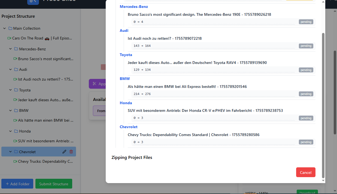The image size is (337, 194).
Task: Click the pending badge on the Mercedes-Benz clip
Action: click(x=306, y=22)
